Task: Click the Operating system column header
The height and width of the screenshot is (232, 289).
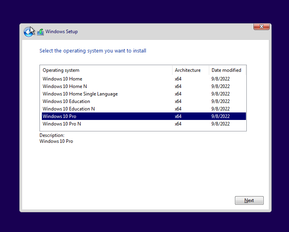Action: (x=106, y=70)
